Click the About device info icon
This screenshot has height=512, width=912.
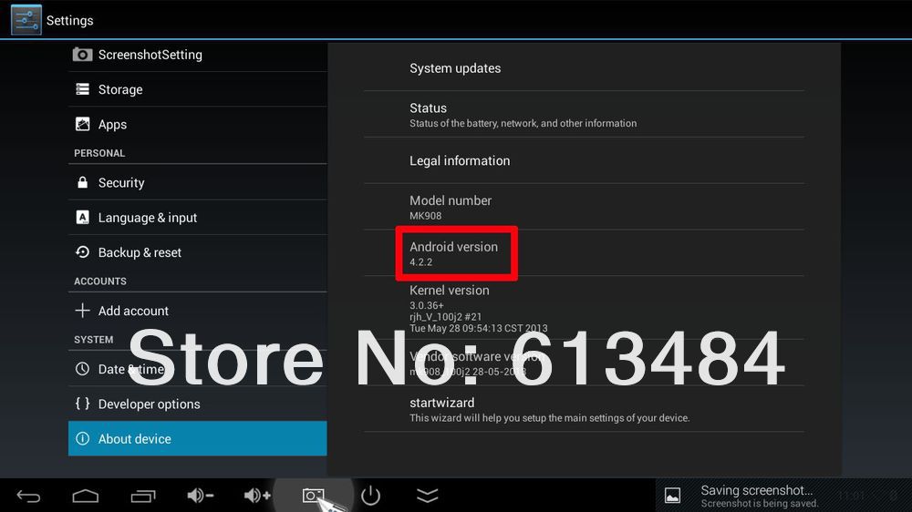click(x=83, y=439)
